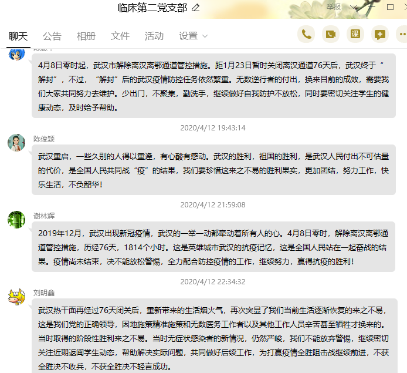407x373 pixels.
Task: Click 陈俊颖's avatar
Action: [16, 143]
